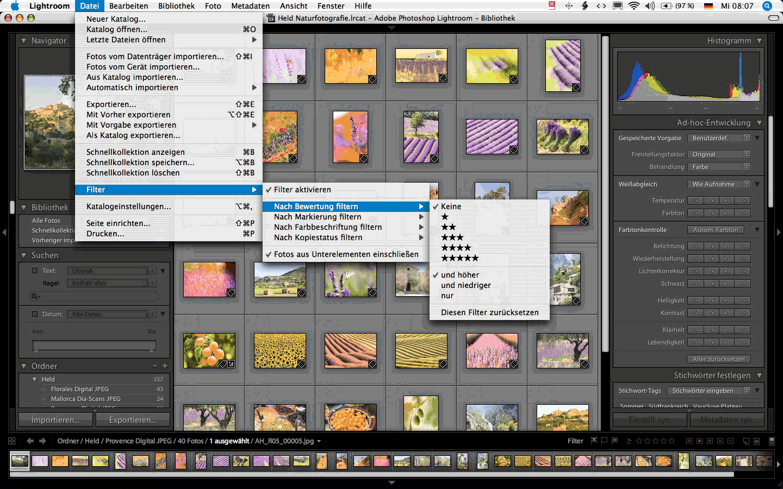The height and width of the screenshot is (489, 783).
Task: Collapse the right panel group via edge arrow
Action: pos(779,233)
